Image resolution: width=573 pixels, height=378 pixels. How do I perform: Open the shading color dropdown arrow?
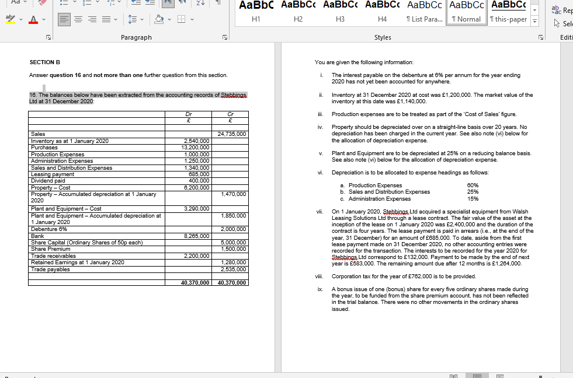coord(169,19)
